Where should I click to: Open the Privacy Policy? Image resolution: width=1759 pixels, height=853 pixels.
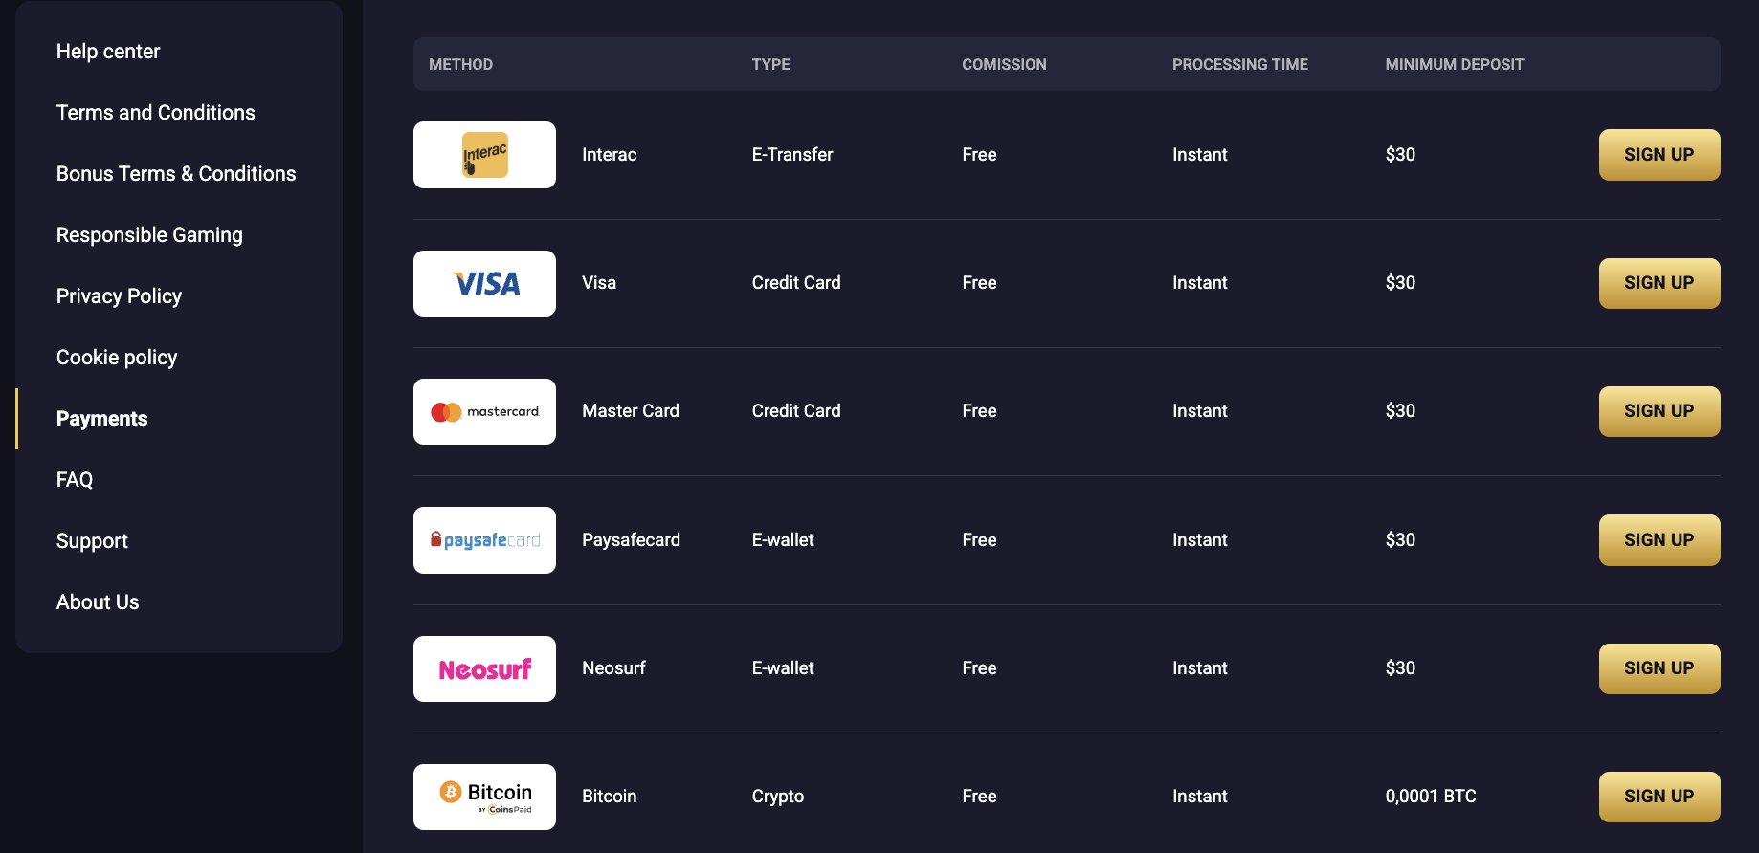point(119,295)
